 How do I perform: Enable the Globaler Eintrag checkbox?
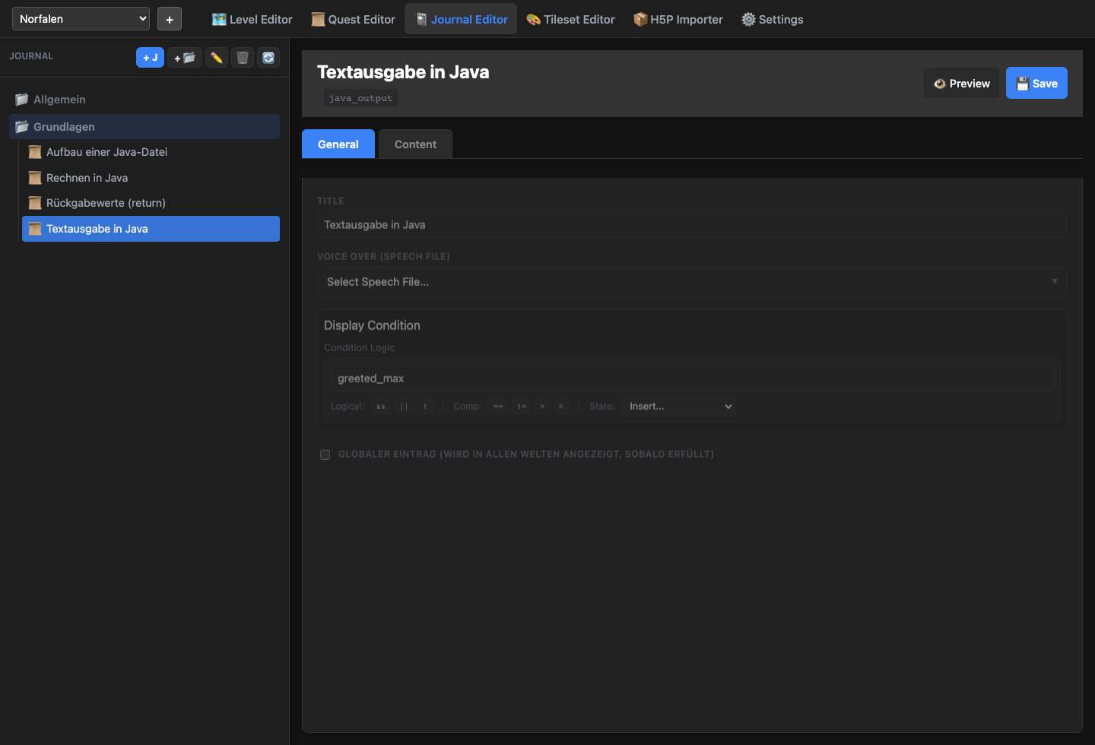(325, 455)
